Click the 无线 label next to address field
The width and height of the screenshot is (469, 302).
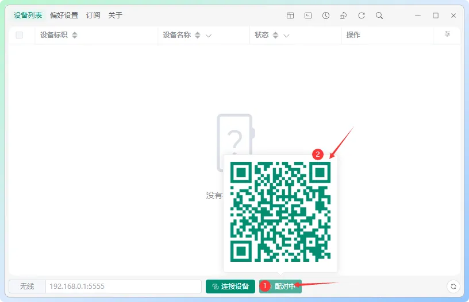pos(27,286)
